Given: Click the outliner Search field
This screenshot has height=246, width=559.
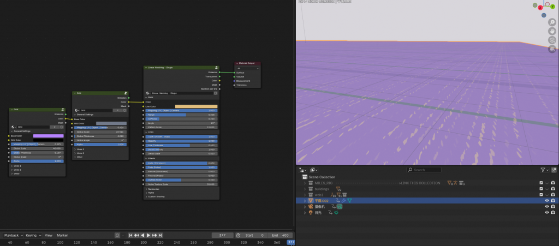Looking at the screenshot, I should pyautogui.click(x=426, y=170).
